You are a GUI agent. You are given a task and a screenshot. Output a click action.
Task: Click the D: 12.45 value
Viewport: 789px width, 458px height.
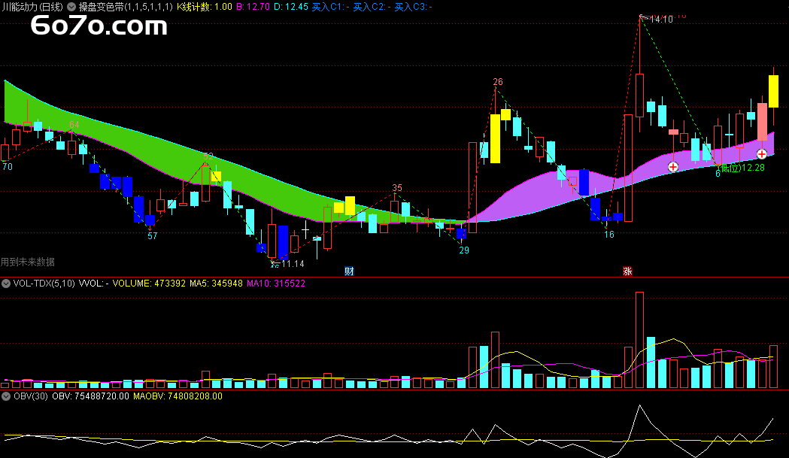click(291, 7)
